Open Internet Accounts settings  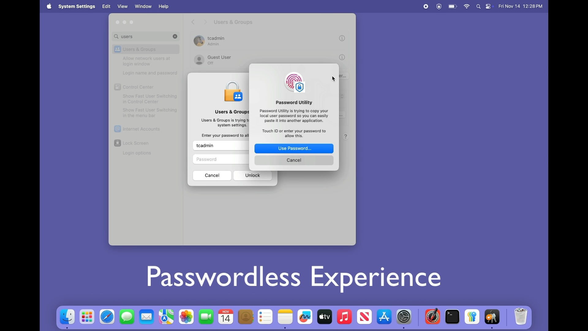click(x=140, y=129)
